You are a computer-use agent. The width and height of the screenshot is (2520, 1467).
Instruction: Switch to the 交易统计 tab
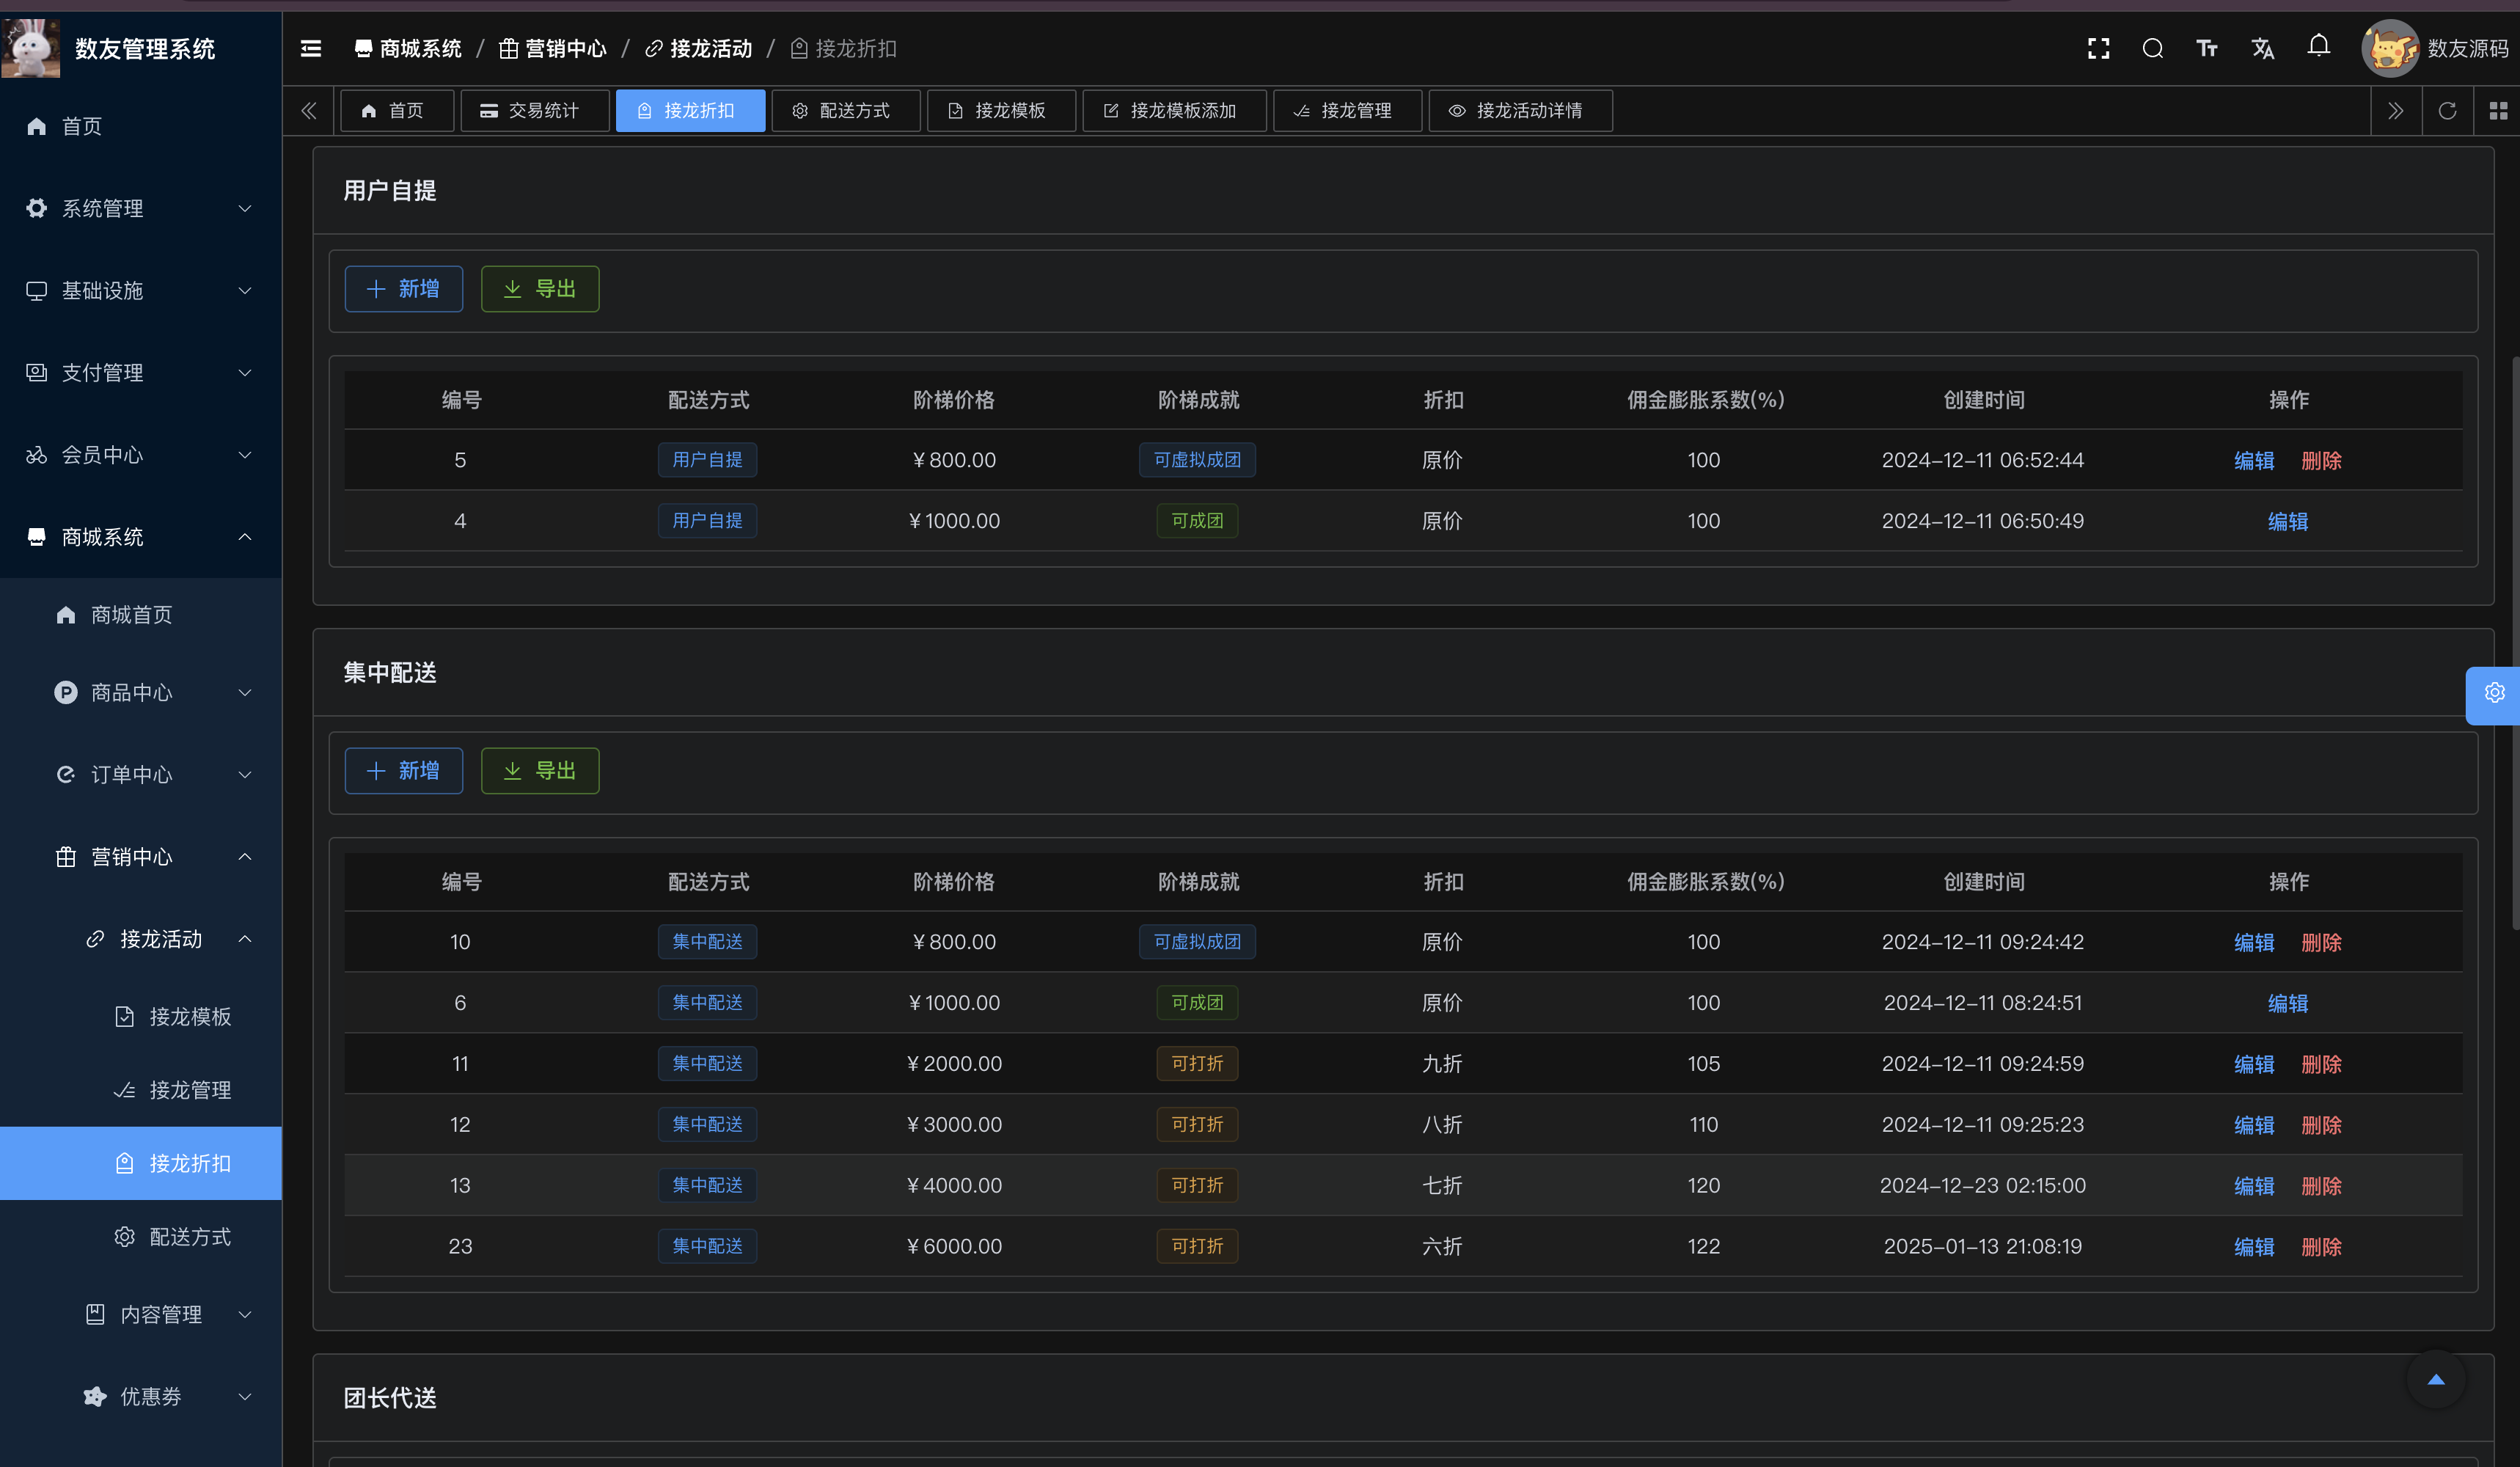pyautogui.click(x=534, y=111)
